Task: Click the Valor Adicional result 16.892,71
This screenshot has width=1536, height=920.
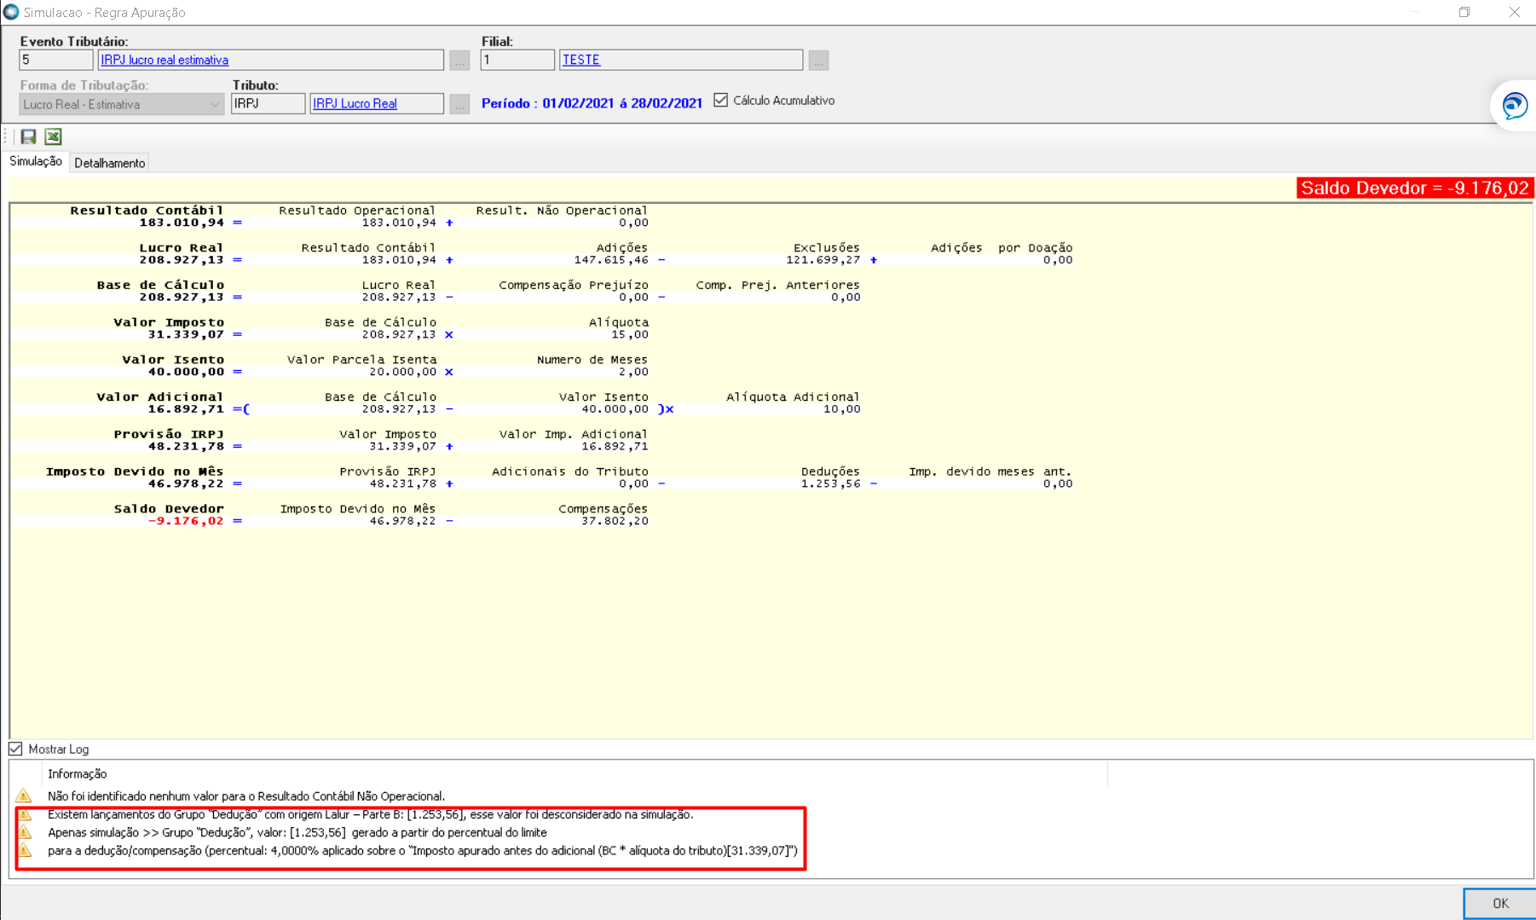Action: pos(186,409)
